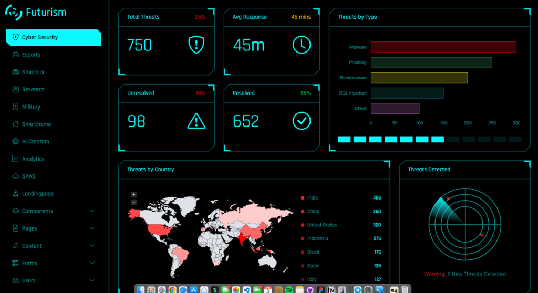Click the warning triangle icon in Unresolved card
This screenshot has width=538, height=293.
click(x=196, y=121)
